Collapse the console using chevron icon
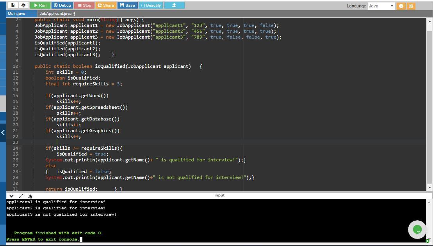This screenshot has width=433, height=246. (x=11, y=196)
